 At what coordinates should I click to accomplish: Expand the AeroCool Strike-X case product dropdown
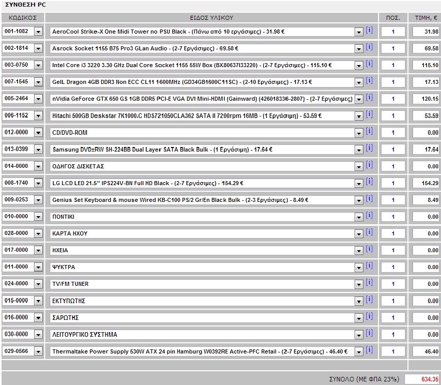point(359,32)
